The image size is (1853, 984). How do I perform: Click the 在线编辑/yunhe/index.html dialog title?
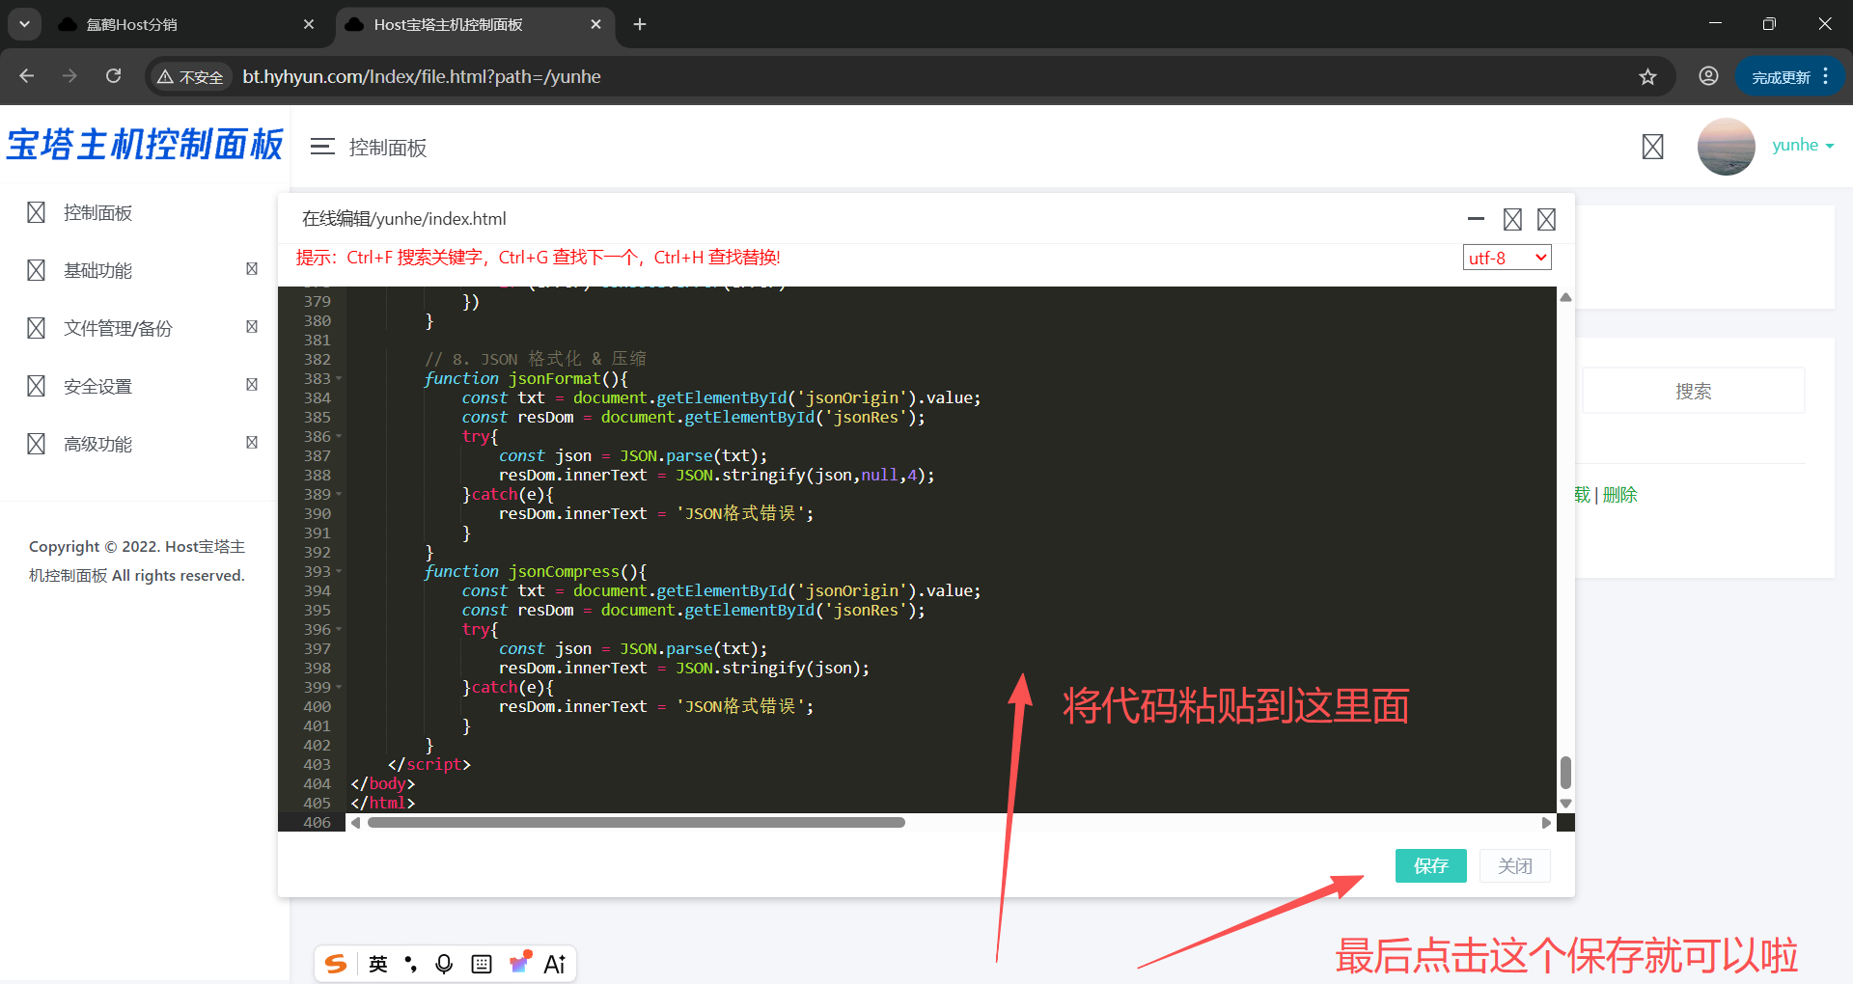(x=404, y=219)
